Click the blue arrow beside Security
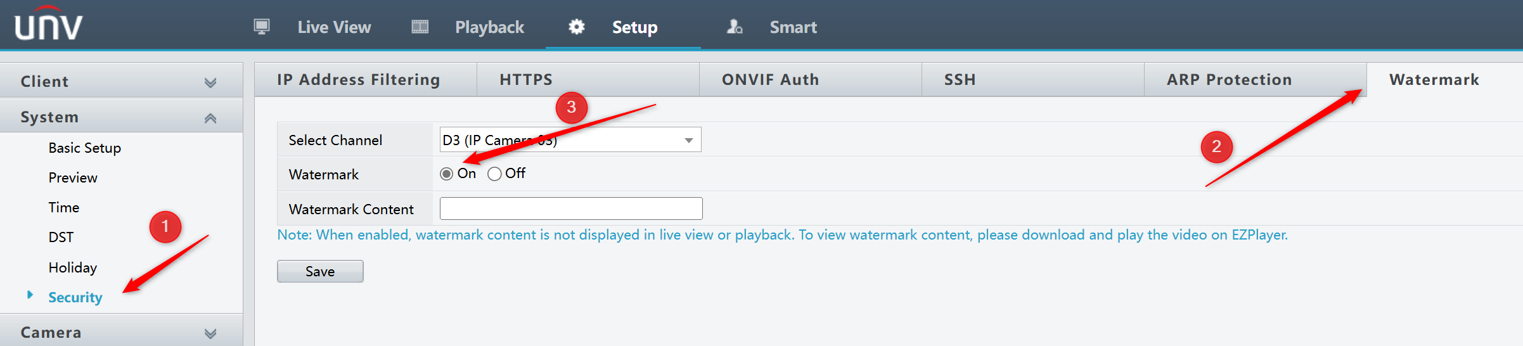Image resolution: width=1523 pixels, height=346 pixels. [x=30, y=295]
